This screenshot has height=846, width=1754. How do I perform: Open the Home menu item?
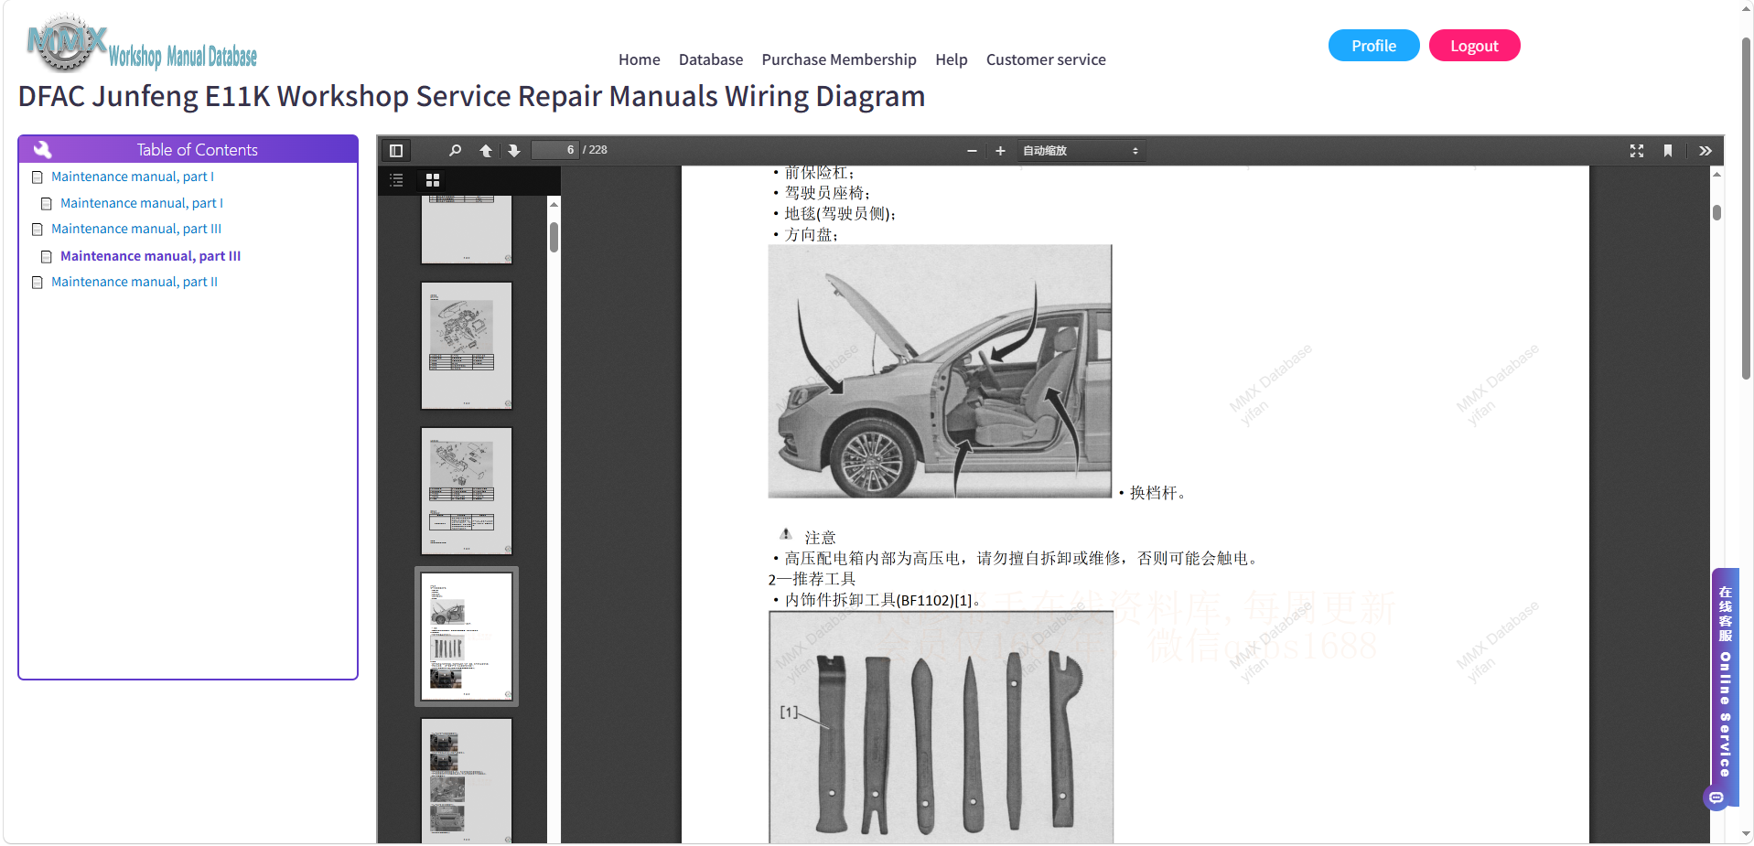639,59
